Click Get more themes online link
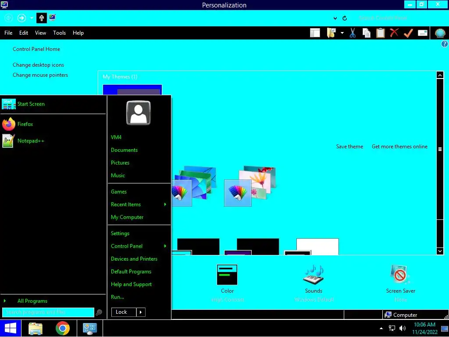Image resolution: width=449 pixels, height=337 pixels. pyautogui.click(x=399, y=147)
